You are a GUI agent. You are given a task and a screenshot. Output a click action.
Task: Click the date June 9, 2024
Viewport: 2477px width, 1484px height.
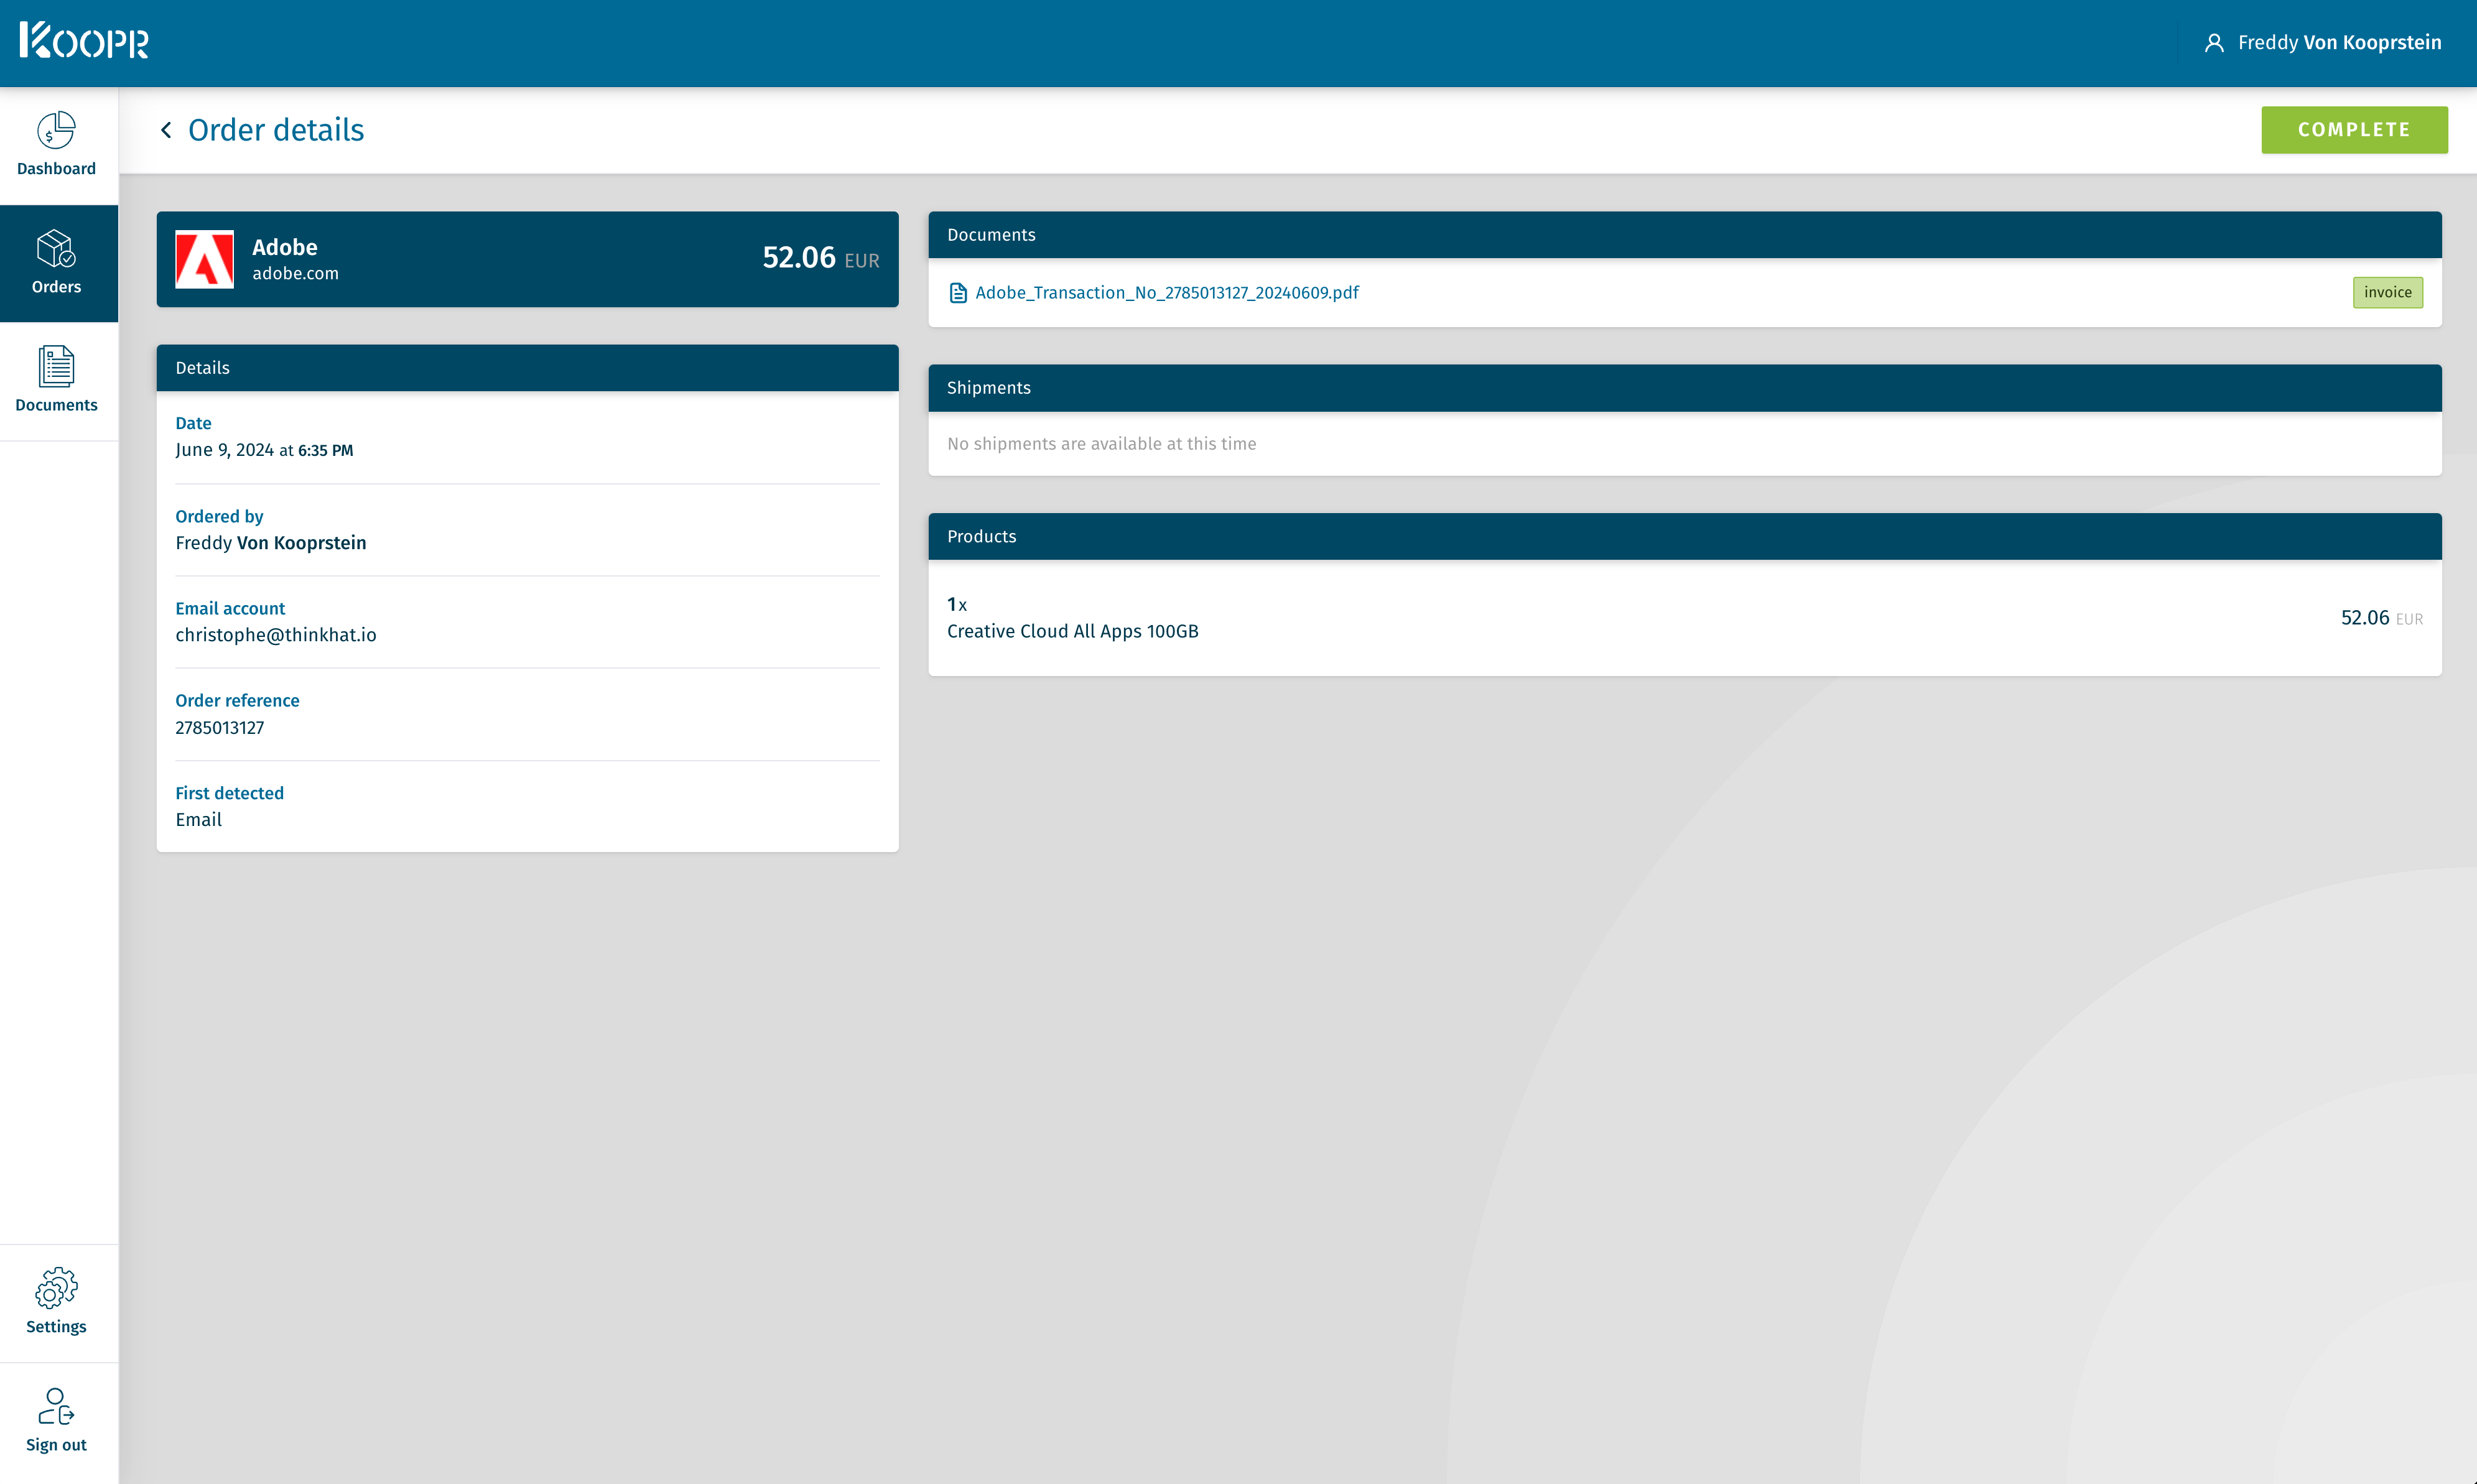[225, 450]
